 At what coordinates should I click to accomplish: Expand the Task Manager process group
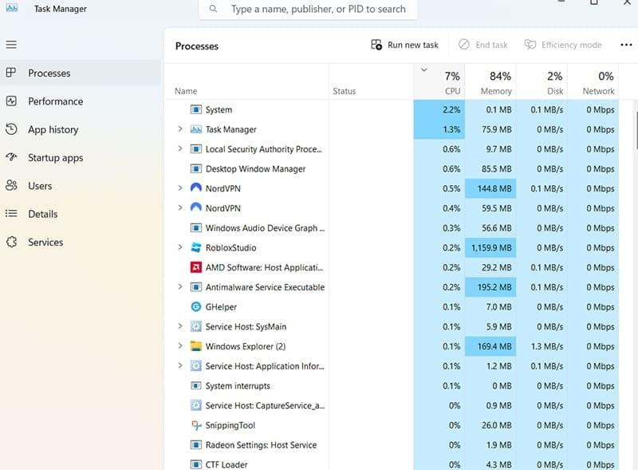[180, 128]
